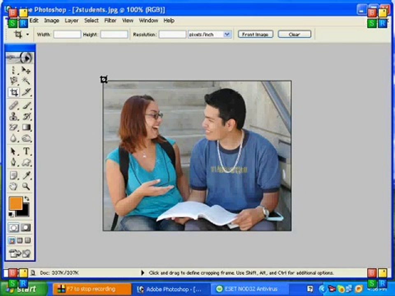
Task: Select the Slice tool
Action: click(26, 92)
